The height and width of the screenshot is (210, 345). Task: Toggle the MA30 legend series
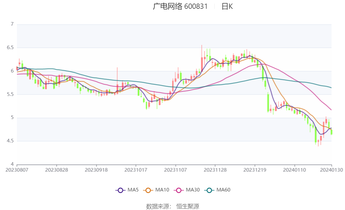tap(186, 190)
